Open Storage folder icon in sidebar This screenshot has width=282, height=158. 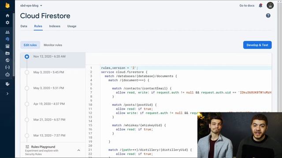(x=7, y=53)
